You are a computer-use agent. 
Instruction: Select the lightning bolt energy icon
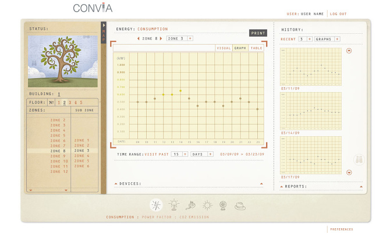[x=156, y=205]
